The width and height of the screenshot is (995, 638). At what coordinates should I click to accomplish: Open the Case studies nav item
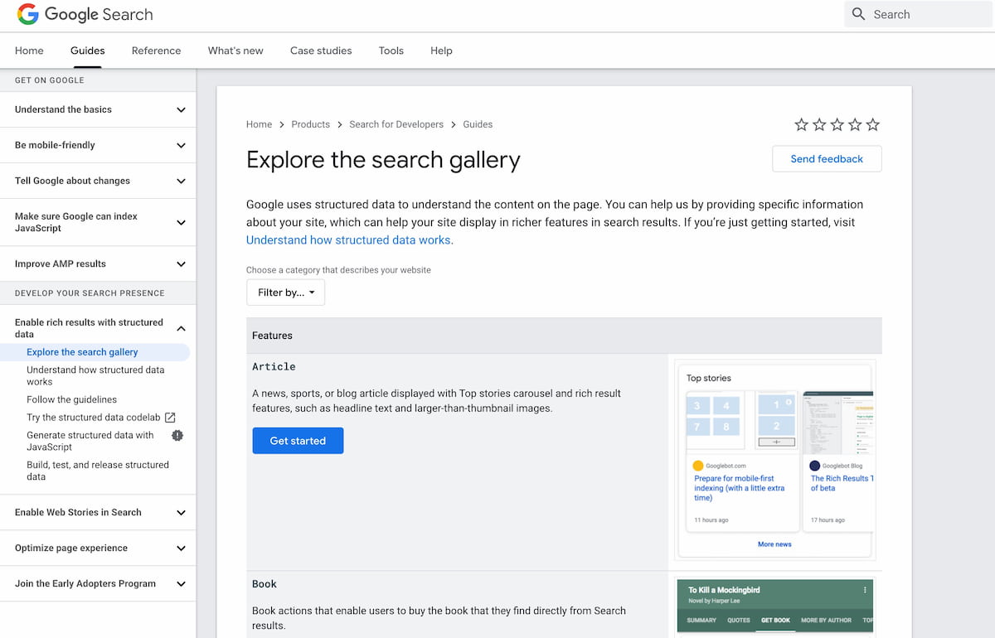click(x=321, y=51)
